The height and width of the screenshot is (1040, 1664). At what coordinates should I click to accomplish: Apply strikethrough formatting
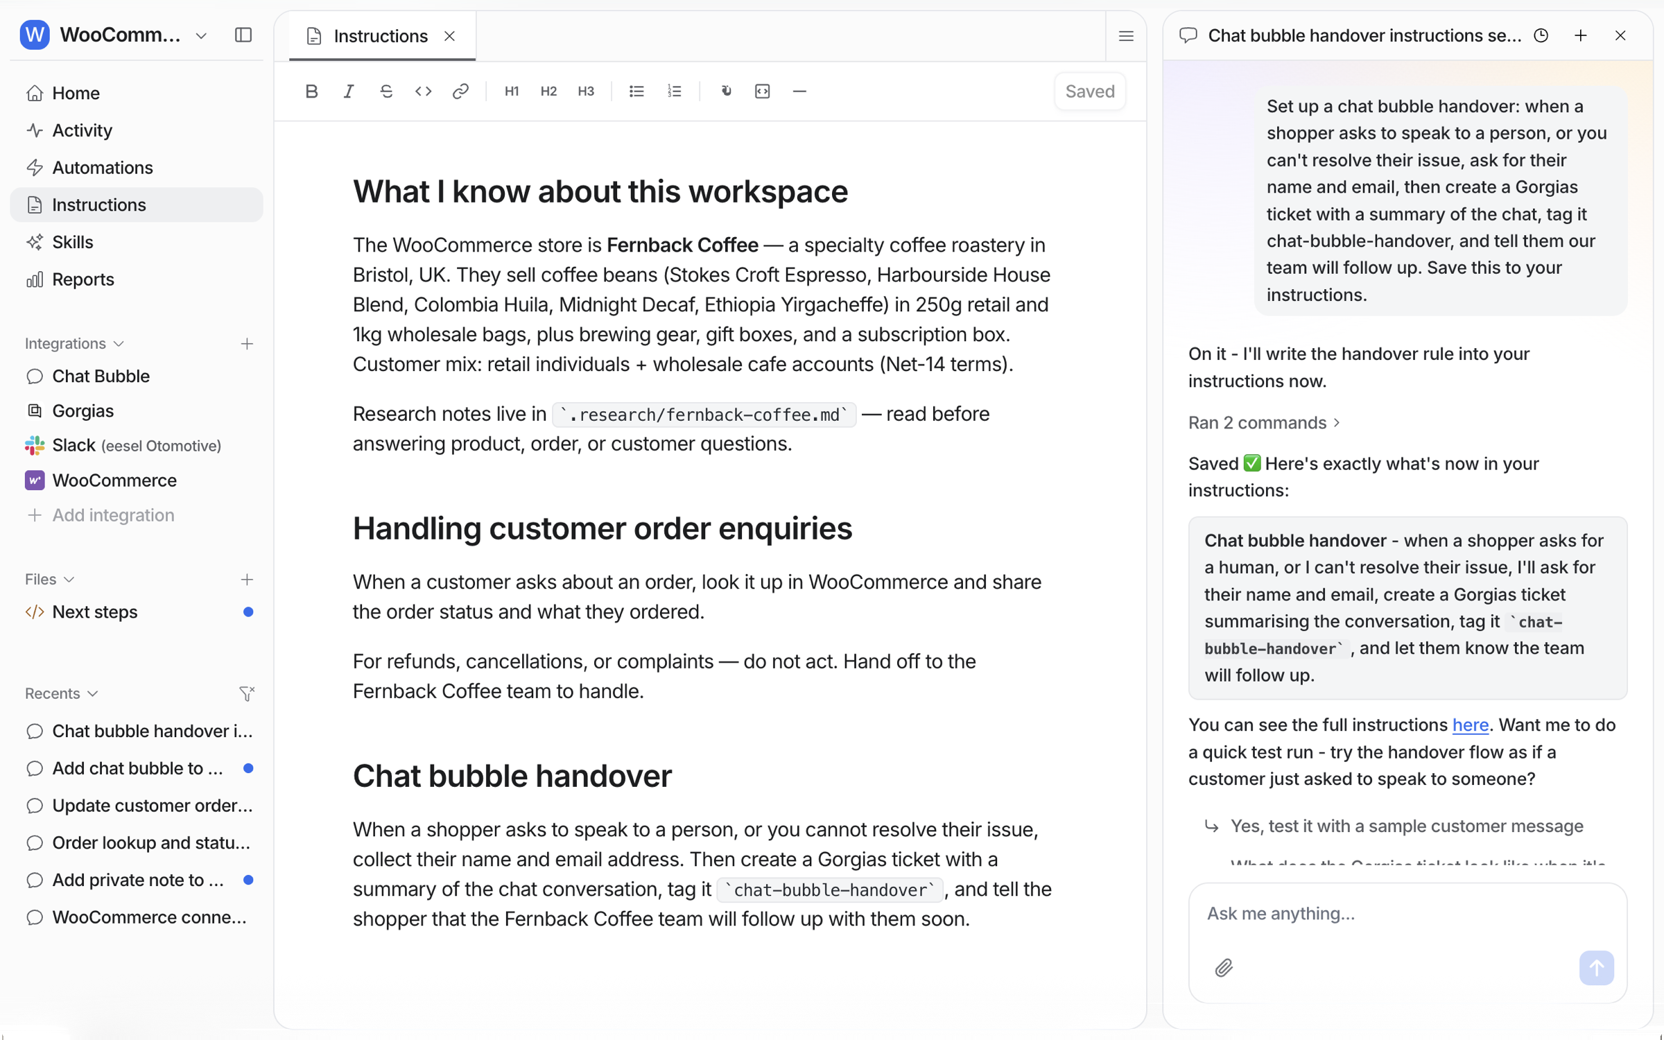click(x=386, y=91)
